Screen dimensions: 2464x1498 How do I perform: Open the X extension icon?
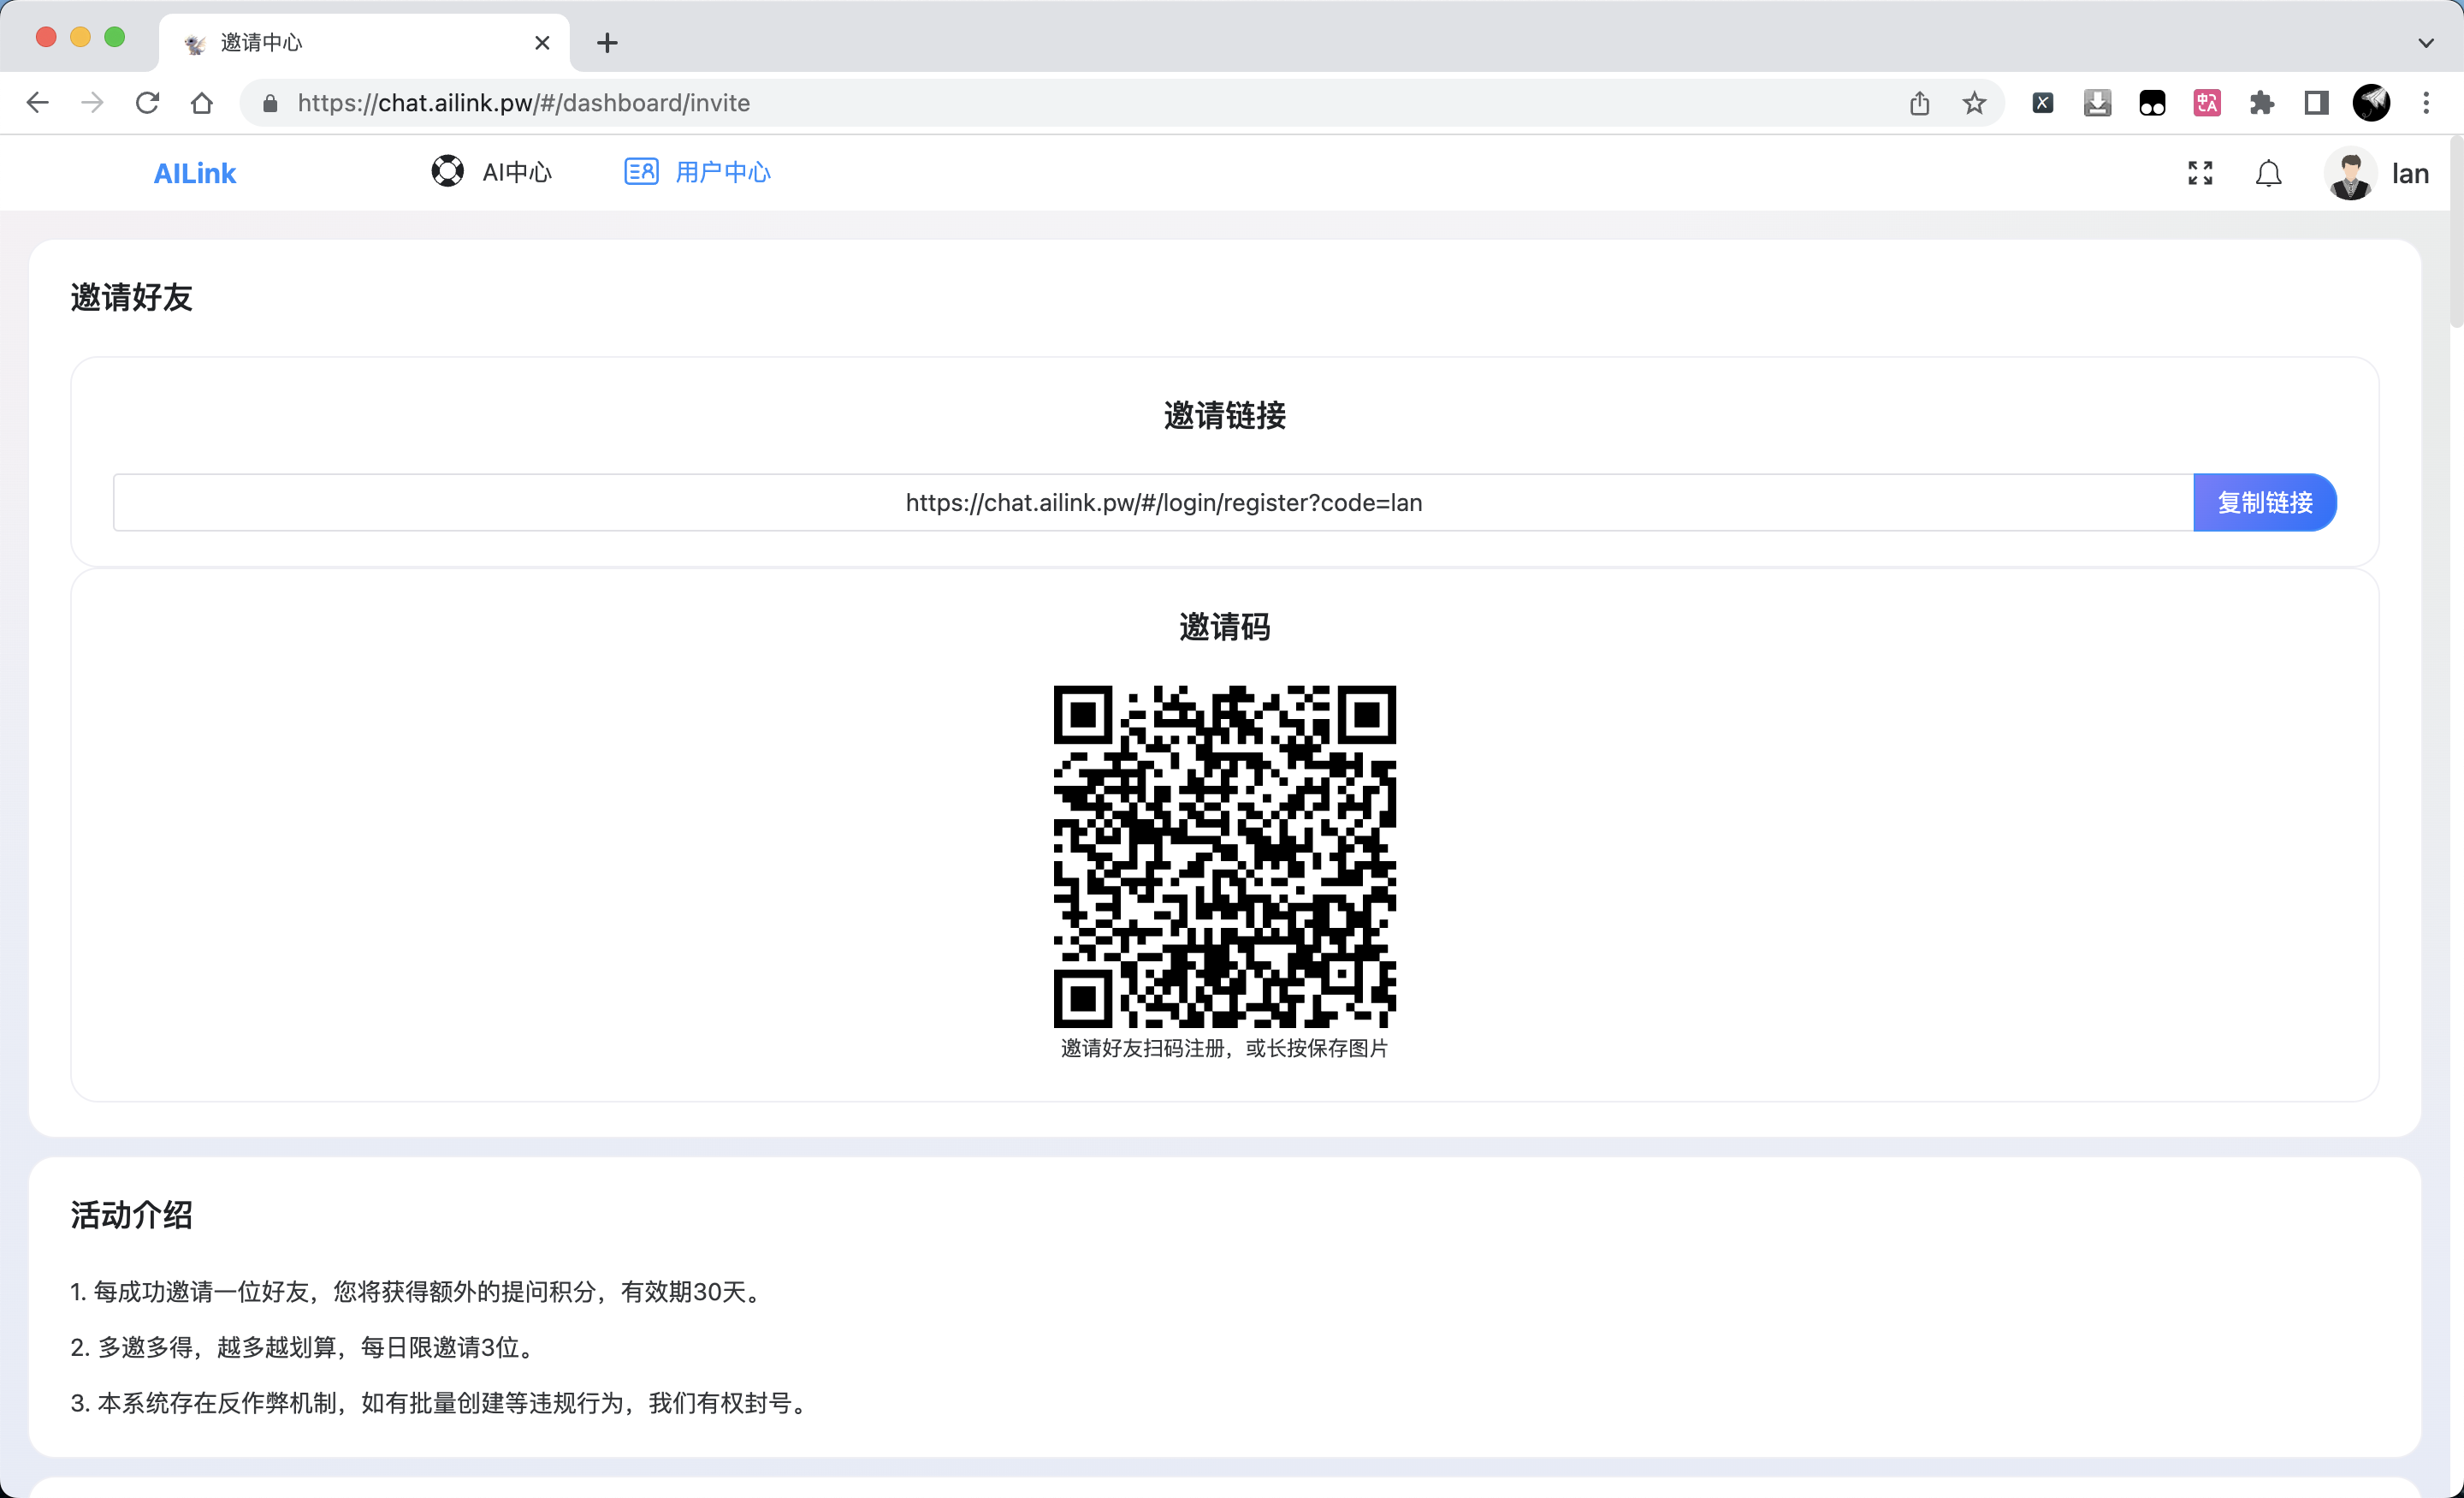(2043, 103)
